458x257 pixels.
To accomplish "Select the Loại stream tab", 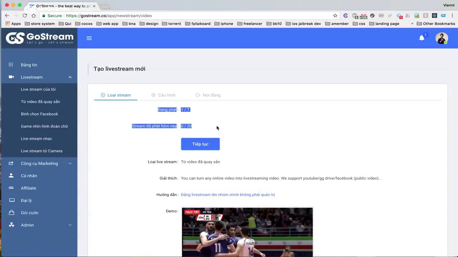I will coord(116,95).
